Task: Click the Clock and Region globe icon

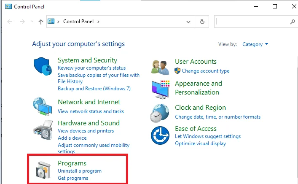Action: tap(160, 113)
